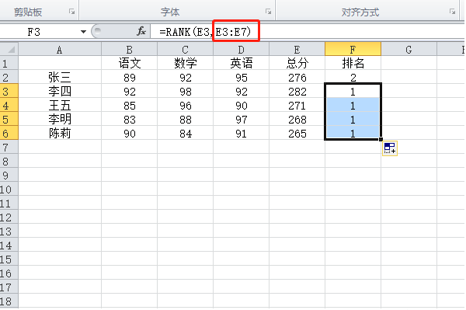Click 李明's 数学 score 88
Screen dimensions: 466x310
185,119
